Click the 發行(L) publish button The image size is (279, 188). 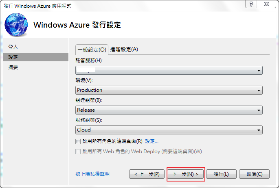(x=221, y=174)
